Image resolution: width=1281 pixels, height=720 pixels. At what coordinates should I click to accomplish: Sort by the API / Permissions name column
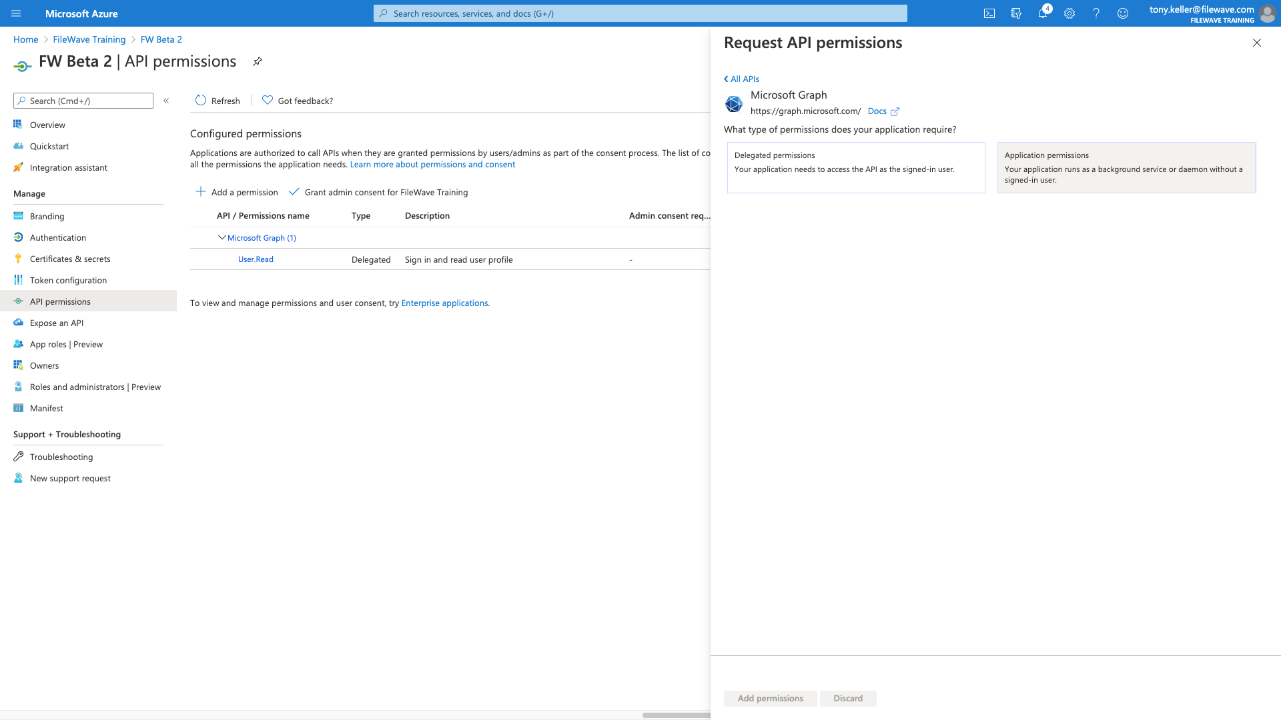pyautogui.click(x=263, y=215)
